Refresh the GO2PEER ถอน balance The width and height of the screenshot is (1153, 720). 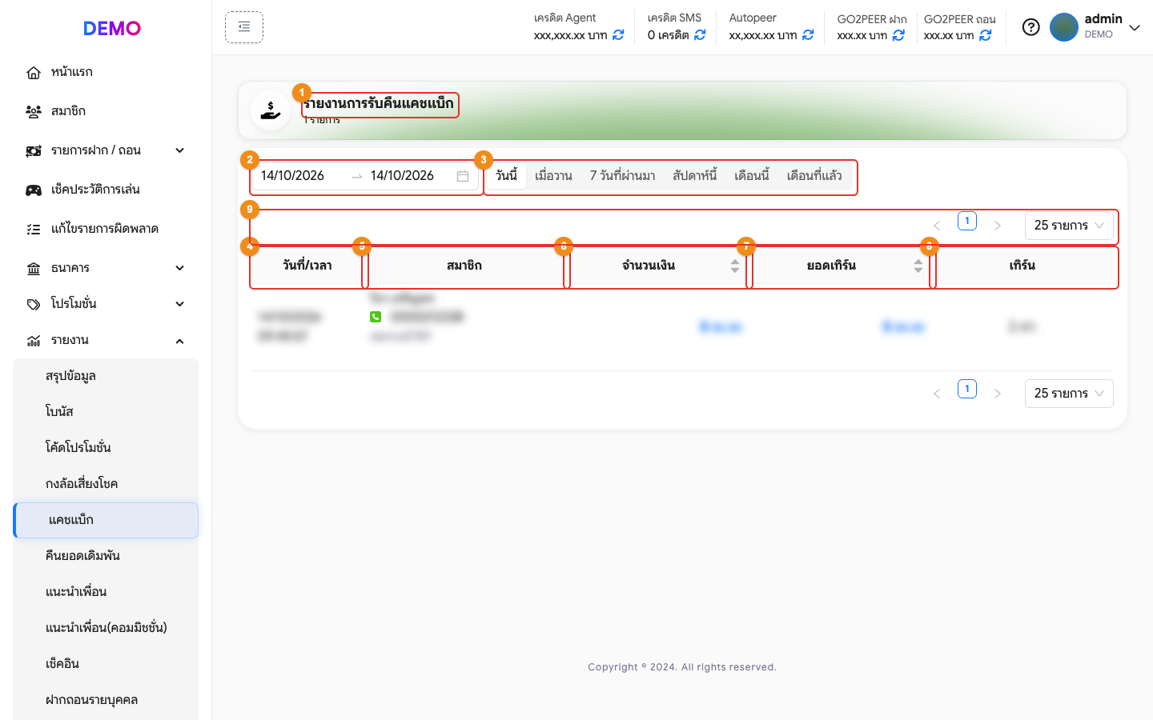[x=986, y=35]
